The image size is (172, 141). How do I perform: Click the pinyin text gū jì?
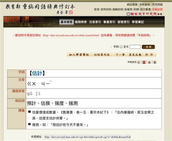tap(34, 94)
